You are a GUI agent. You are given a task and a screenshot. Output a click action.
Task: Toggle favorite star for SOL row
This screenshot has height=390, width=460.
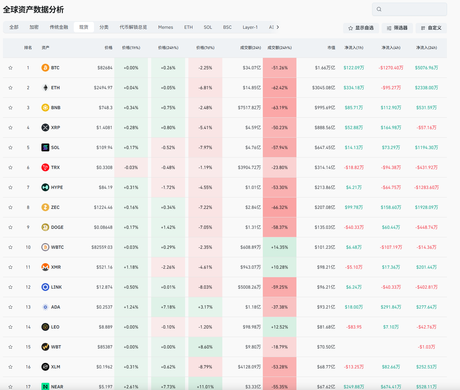coord(10,147)
